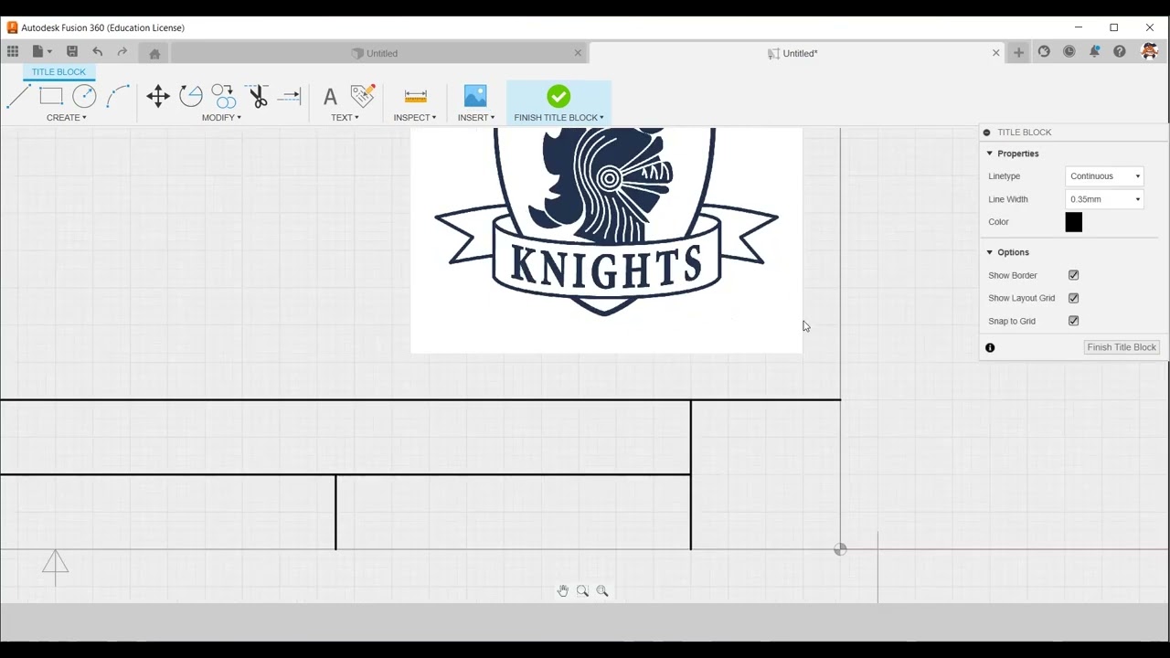
Task: Select the Rectangle tool
Action: tap(51, 96)
